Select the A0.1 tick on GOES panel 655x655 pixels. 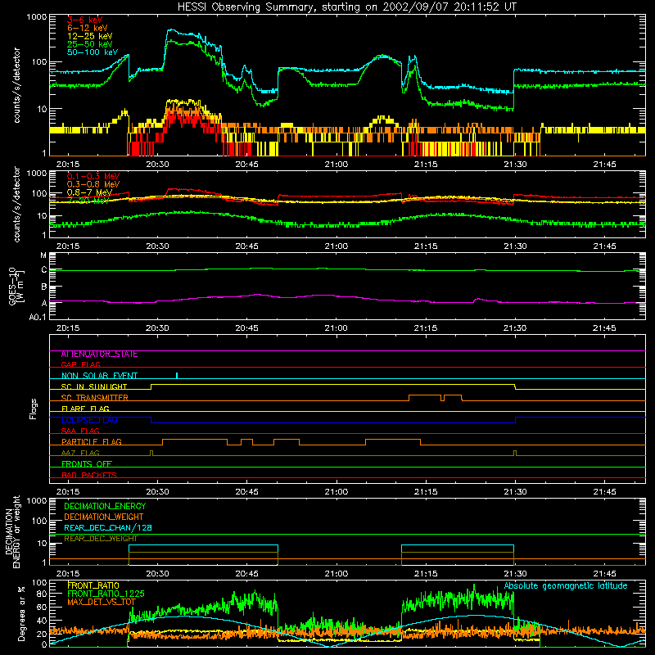(38, 318)
